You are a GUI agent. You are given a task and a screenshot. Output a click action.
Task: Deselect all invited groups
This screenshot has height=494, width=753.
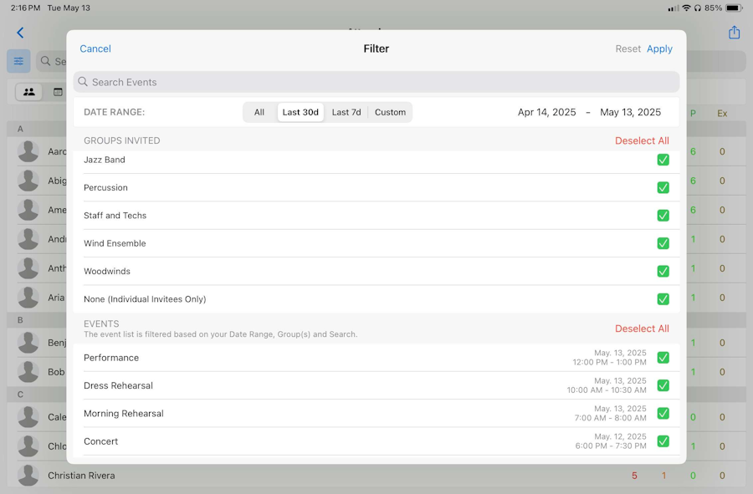click(642, 140)
